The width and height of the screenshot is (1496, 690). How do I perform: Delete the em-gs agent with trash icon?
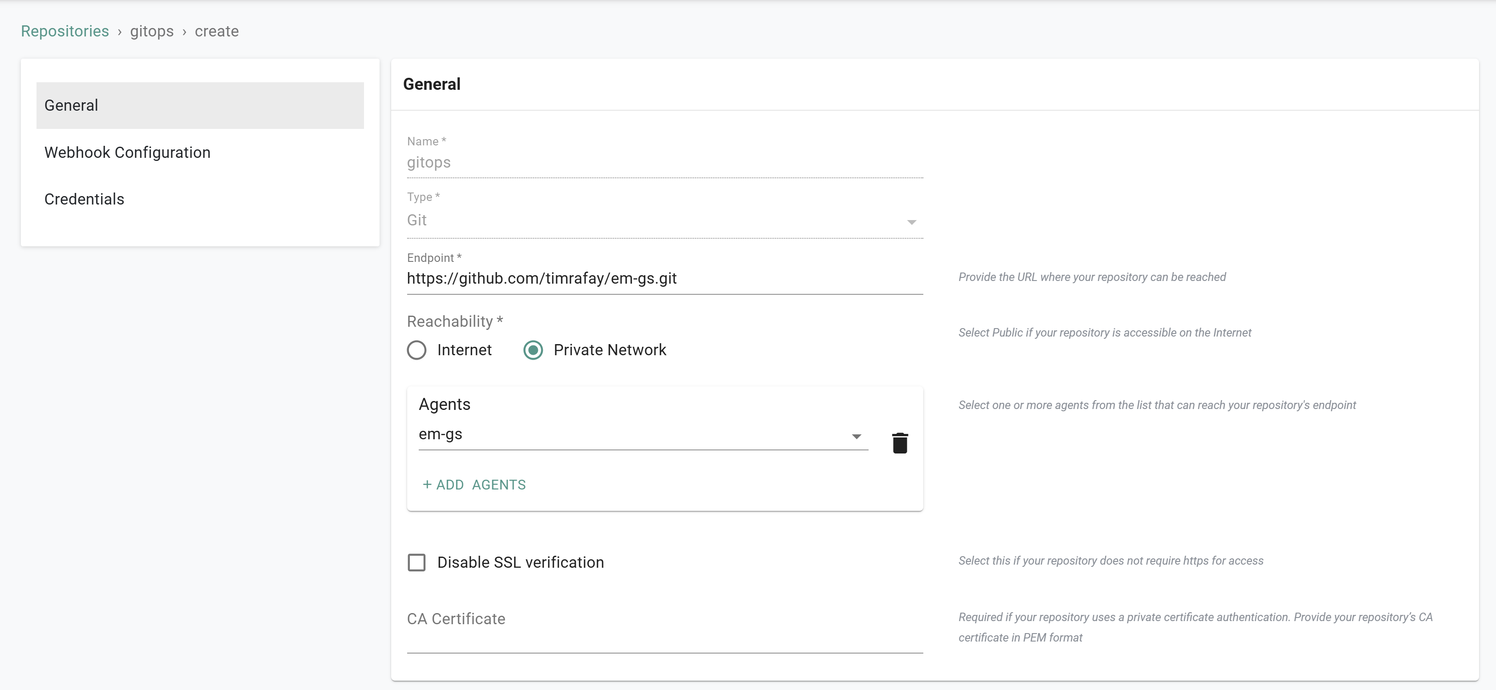pos(900,443)
